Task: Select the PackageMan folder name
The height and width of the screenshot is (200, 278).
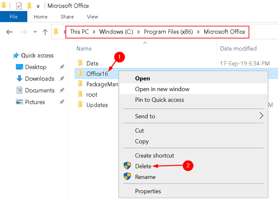Action: 102,84
